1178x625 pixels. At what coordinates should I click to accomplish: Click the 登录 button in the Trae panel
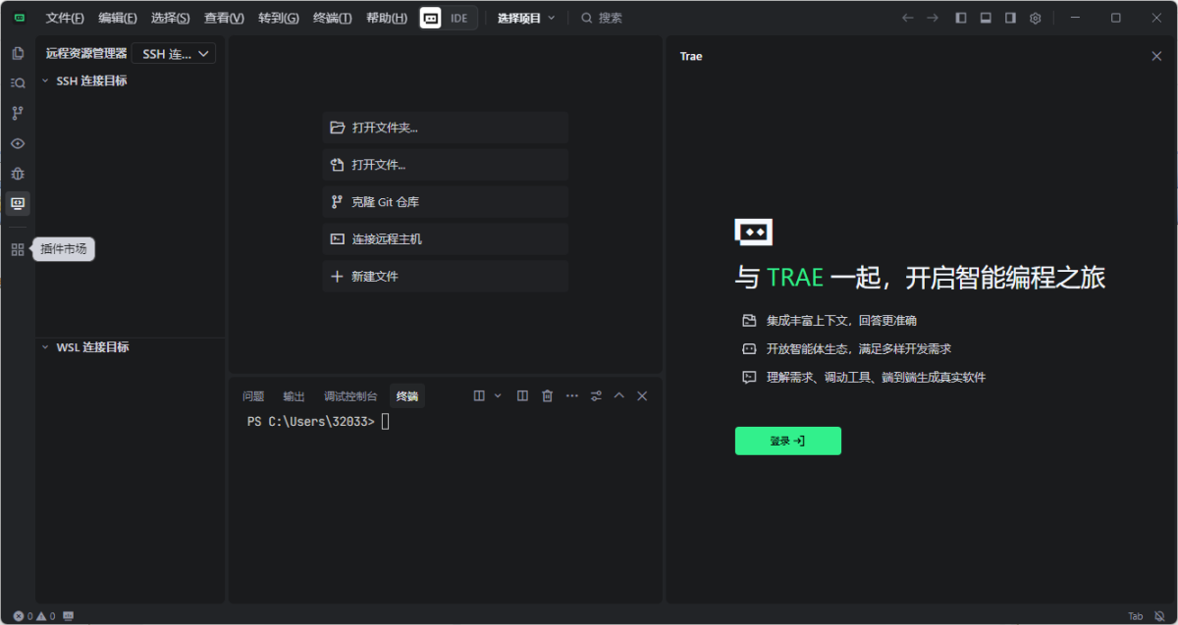tap(787, 441)
